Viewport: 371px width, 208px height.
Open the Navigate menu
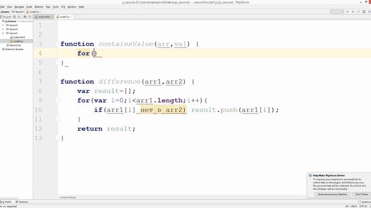(19, 7)
